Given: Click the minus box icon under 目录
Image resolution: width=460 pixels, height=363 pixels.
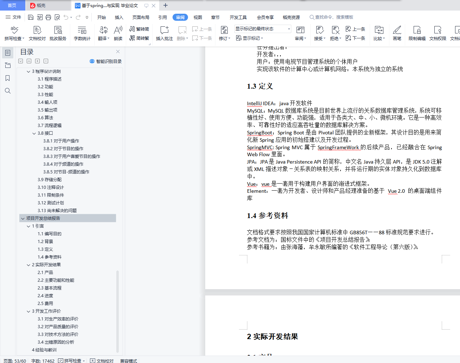Looking at the screenshot, I should [x=46, y=61].
